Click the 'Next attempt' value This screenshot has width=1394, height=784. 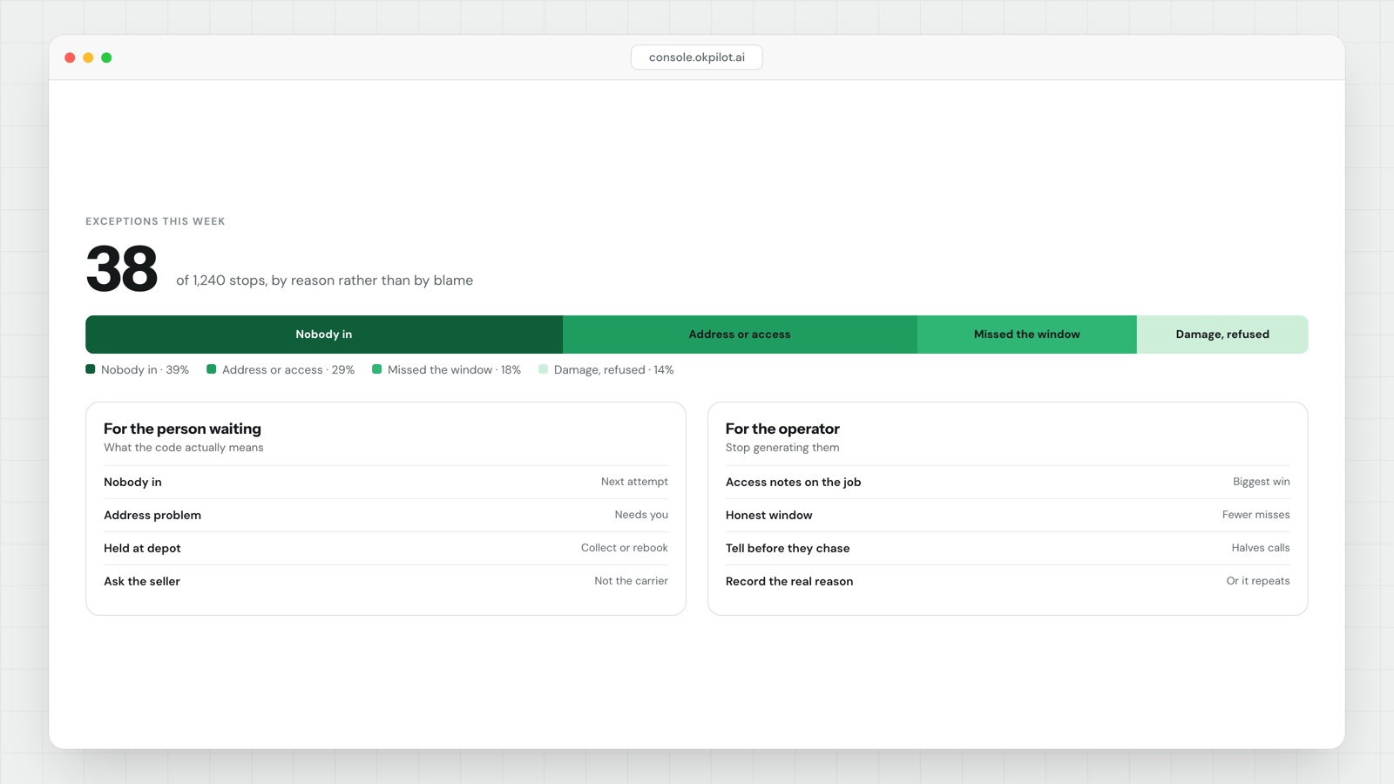pyautogui.click(x=634, y=482)
